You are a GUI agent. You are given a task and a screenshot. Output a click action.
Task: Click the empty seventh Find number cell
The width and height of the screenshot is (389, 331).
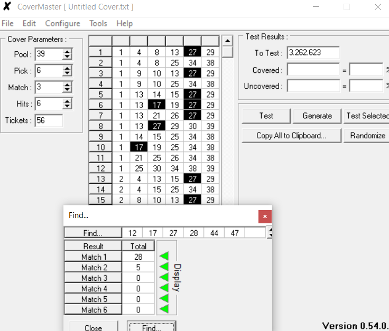point(255,233)
